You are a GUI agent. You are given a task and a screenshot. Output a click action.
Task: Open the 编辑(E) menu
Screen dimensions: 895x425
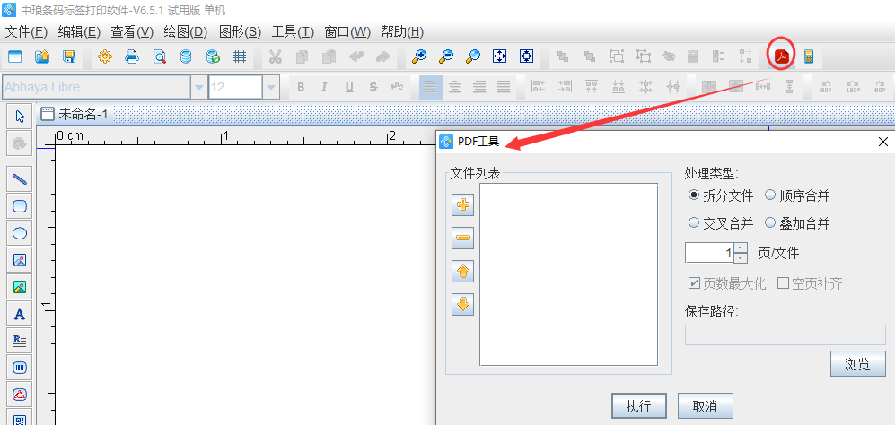pyautogui.click(x=79, y=32)
